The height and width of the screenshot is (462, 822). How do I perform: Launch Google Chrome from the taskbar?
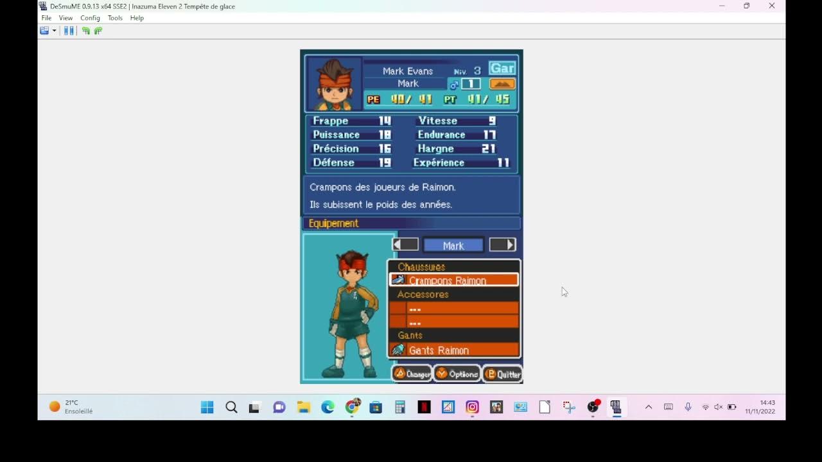click(352, 407)
